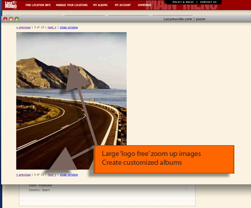251x208 pixels.
Task: Click the bottom '« previous' link
Action: [x=23, y=175]
